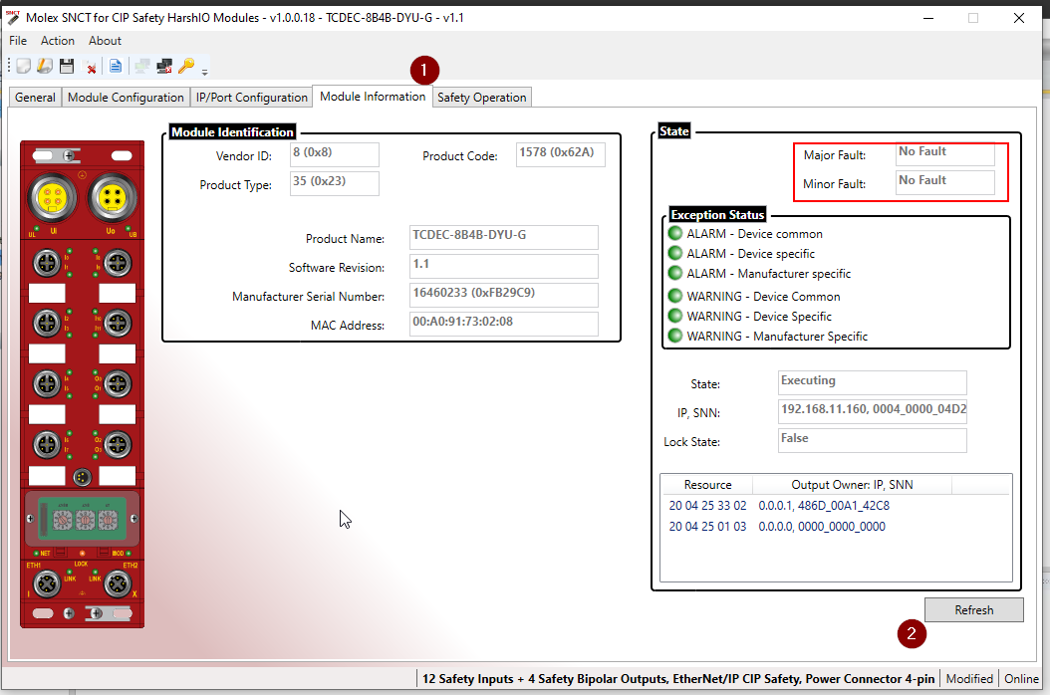Switch to the General tab
Screen dimensions: 1050x695
[x=35, y=98]
